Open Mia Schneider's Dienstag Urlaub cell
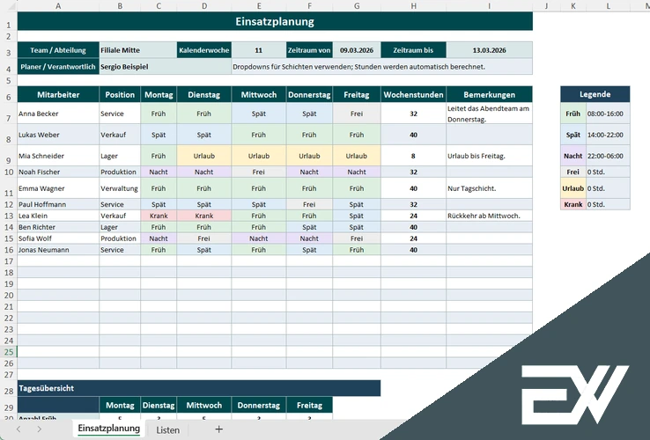Screen dimensions: 650x440 click(x=204, y=156)
